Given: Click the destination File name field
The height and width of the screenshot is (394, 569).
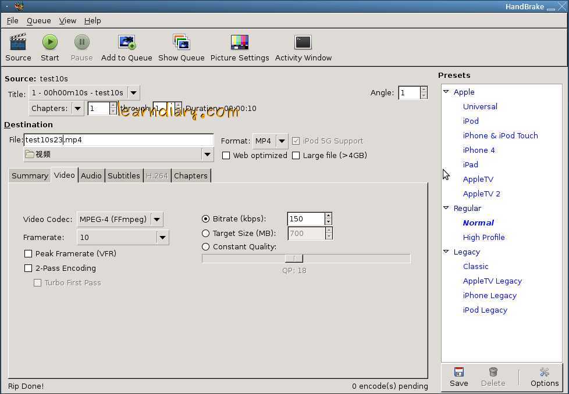Looking at the screenshot, I should coord(119,140).
